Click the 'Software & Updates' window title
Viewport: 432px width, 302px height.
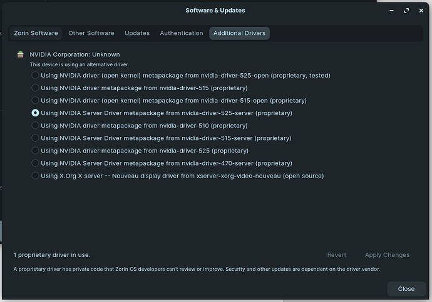tap(215, 11)
